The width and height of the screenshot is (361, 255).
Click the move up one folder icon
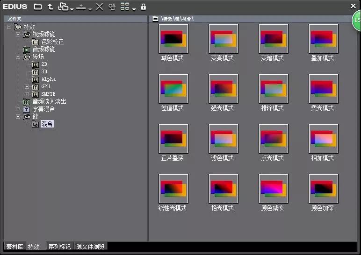[51, 7]
